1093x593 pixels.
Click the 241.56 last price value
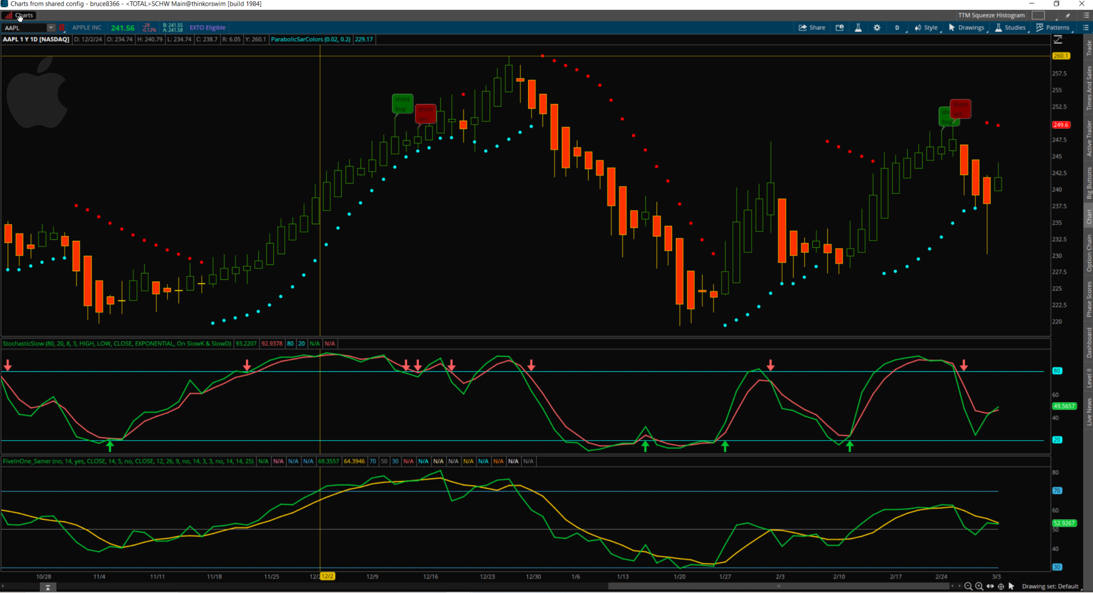[123, 28]
